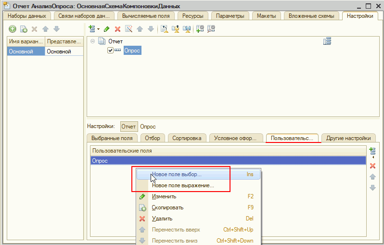Delete the user field with the side red X
This screenshot has height=245, width=384.
373,166
